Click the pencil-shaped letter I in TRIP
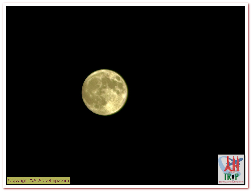This screenshot has height=191, width=251. point(233,177)
